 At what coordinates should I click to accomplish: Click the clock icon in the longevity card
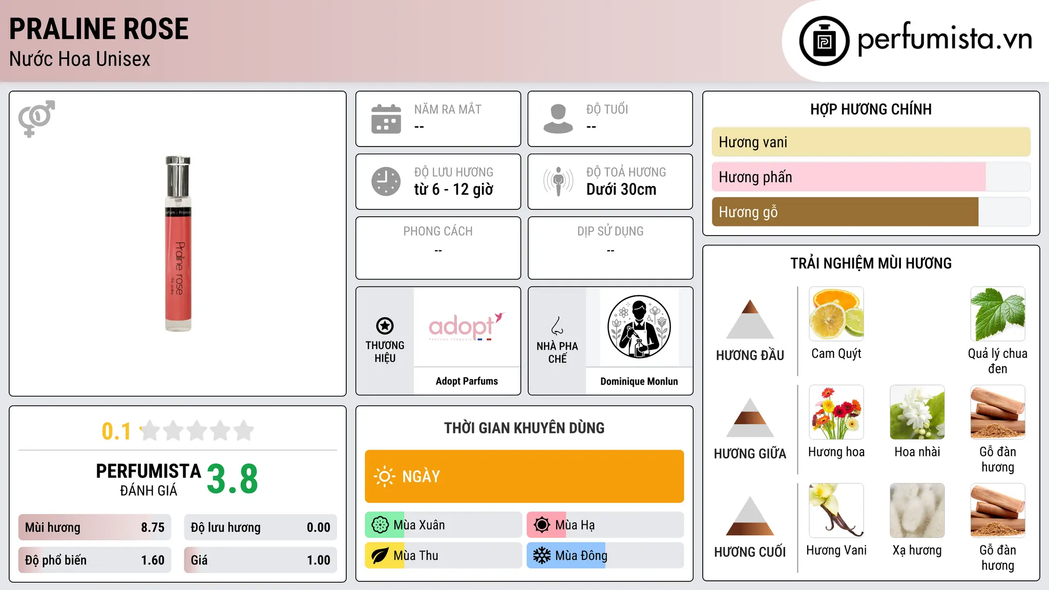[x=386, y=181]
